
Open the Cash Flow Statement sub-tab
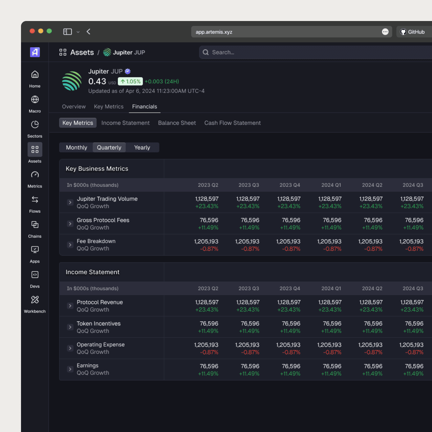tap(233, 123)
